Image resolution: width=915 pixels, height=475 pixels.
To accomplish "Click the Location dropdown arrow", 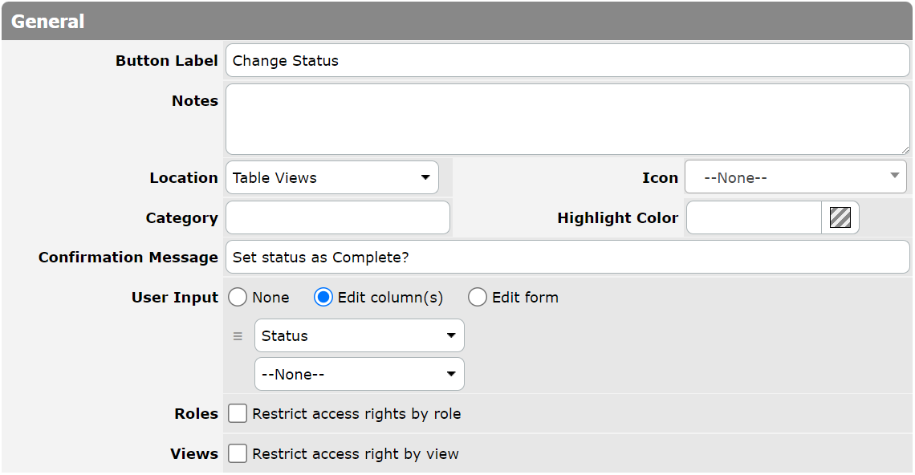I will tap(426, 177).
